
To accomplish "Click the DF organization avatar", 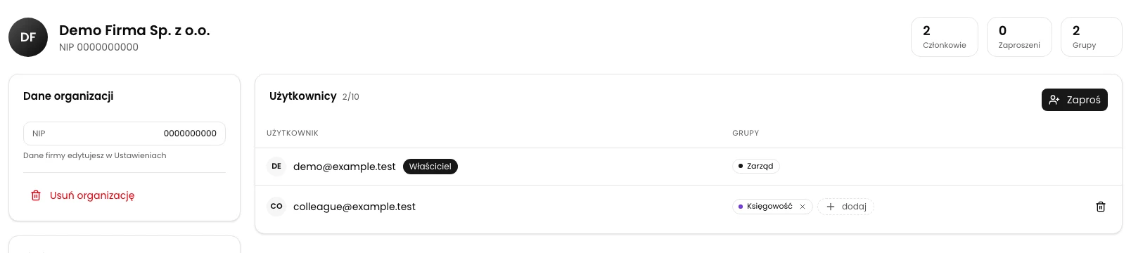I will click(28, 37).
